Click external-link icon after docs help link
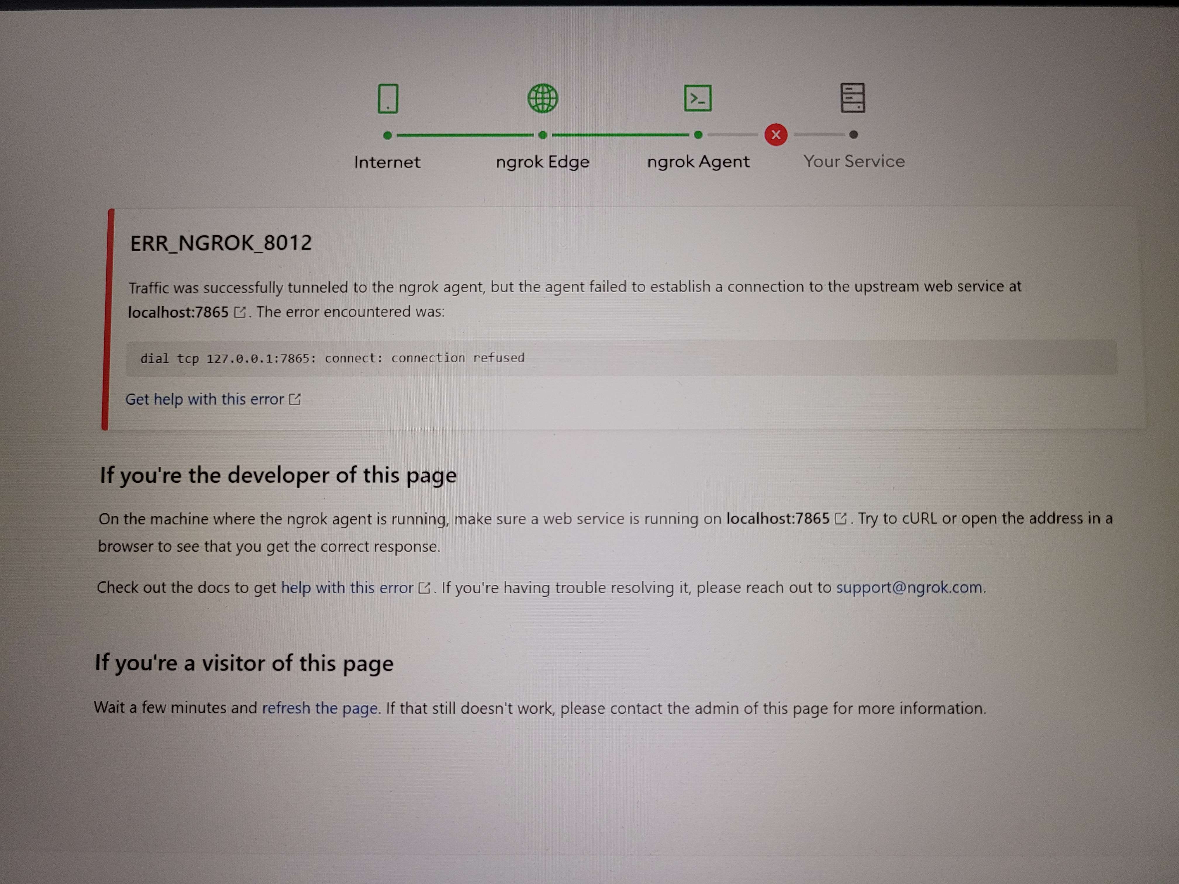 (424, 588)
